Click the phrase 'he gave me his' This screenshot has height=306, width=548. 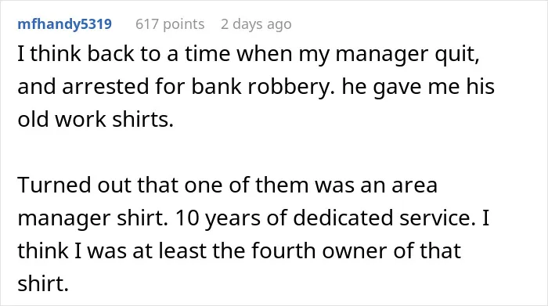coord(418,86)
